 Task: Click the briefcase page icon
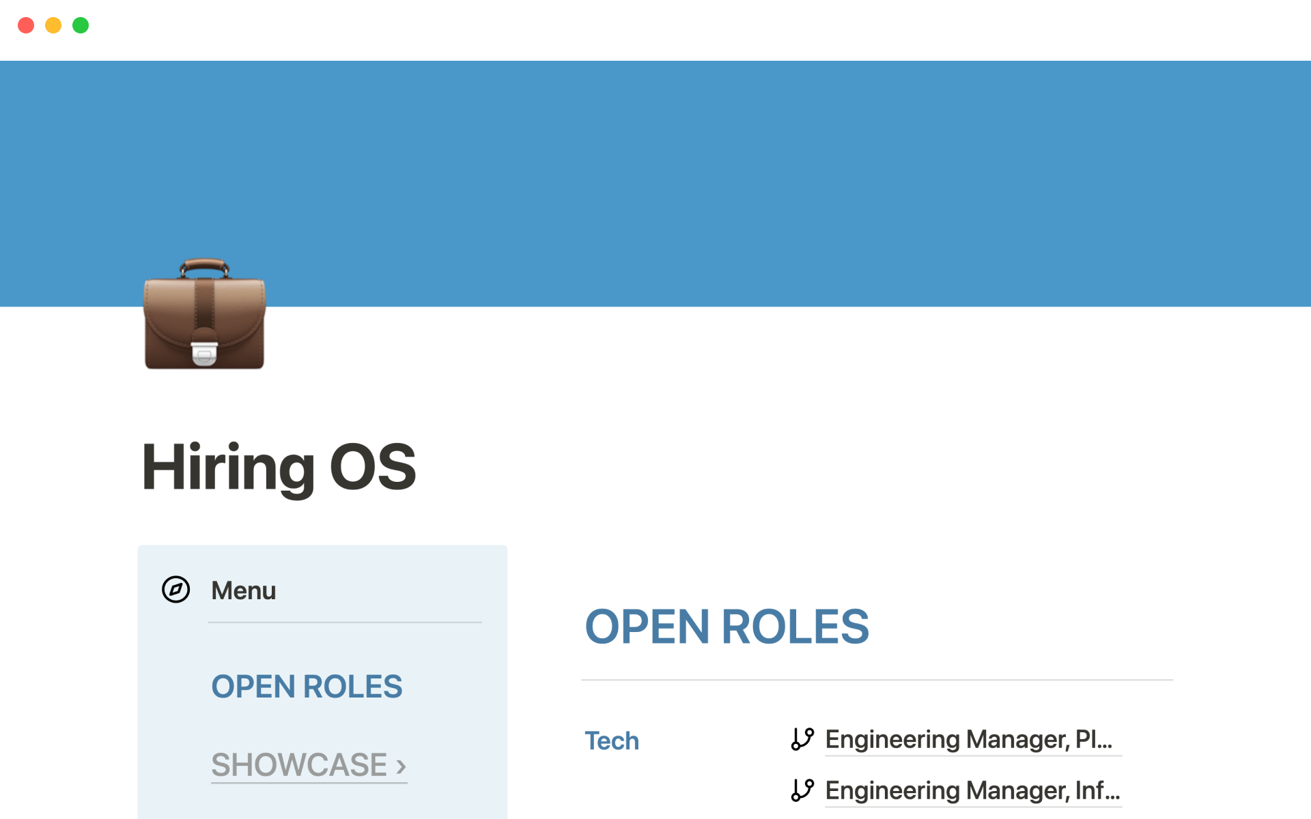tap(204, 315)
